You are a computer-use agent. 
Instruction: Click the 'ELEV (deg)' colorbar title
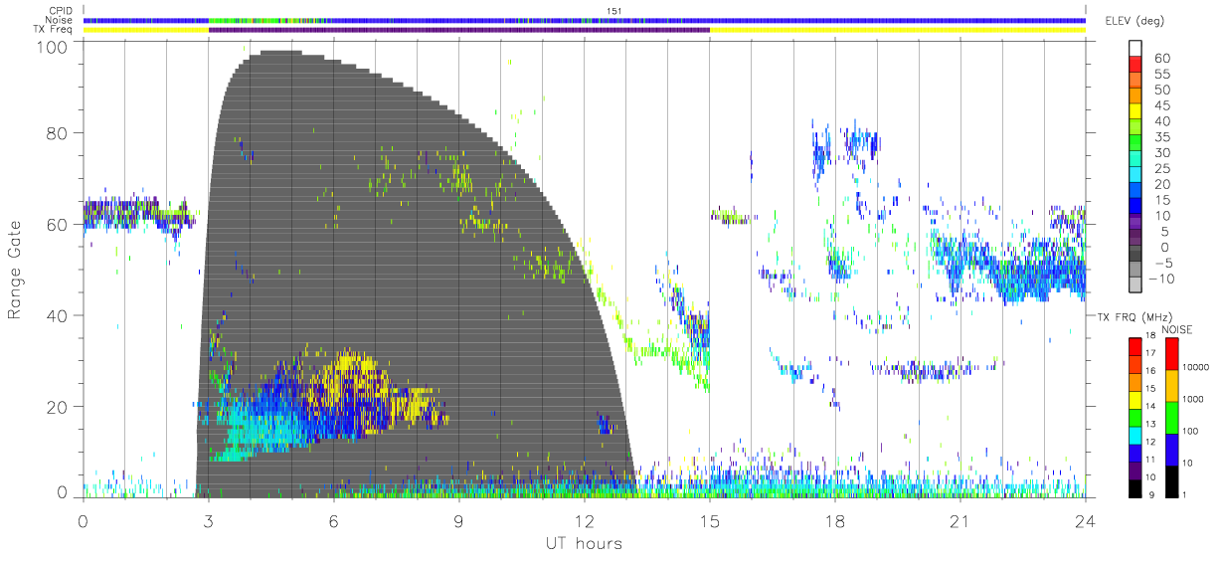[1134, 21]
